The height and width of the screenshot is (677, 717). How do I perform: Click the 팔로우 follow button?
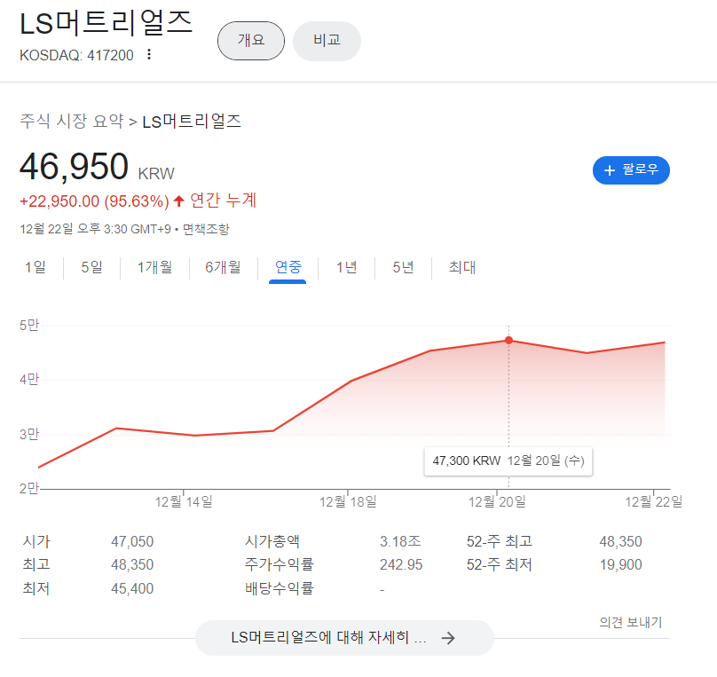click(x=631, y=170)
